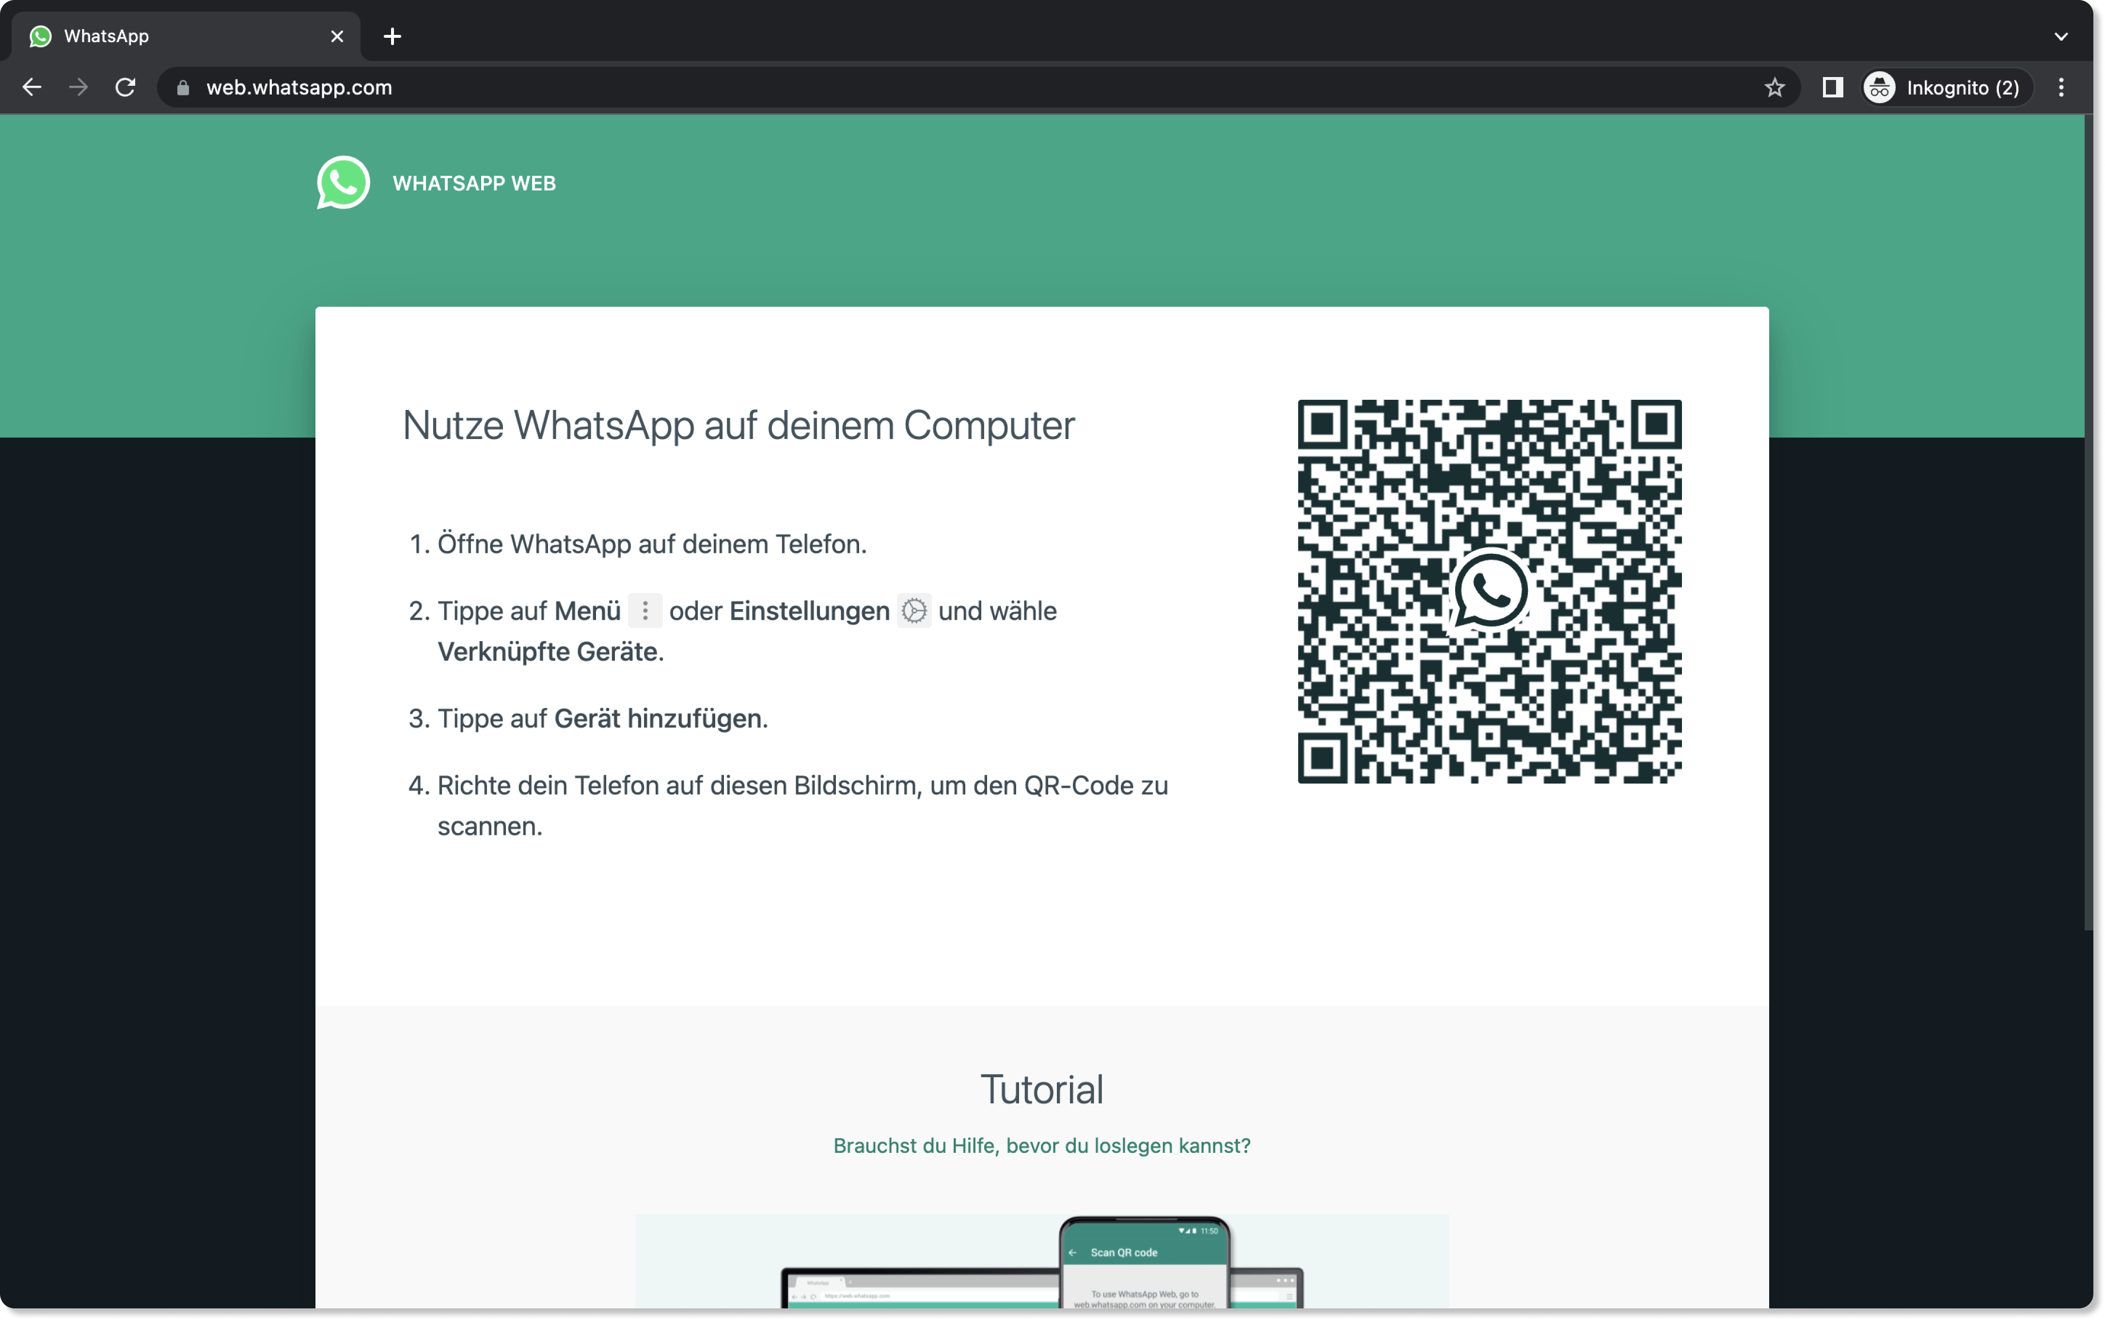Viewport: 2105px width, 1320px height.
Task: Expand the tab search chevron at top right
Action: 2062,36
